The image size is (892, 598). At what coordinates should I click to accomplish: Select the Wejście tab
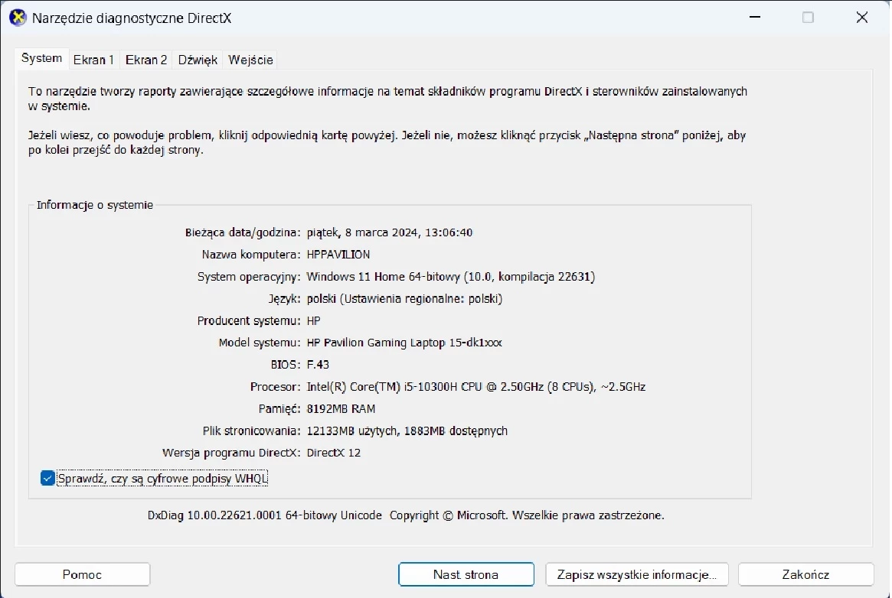[251, 60]
